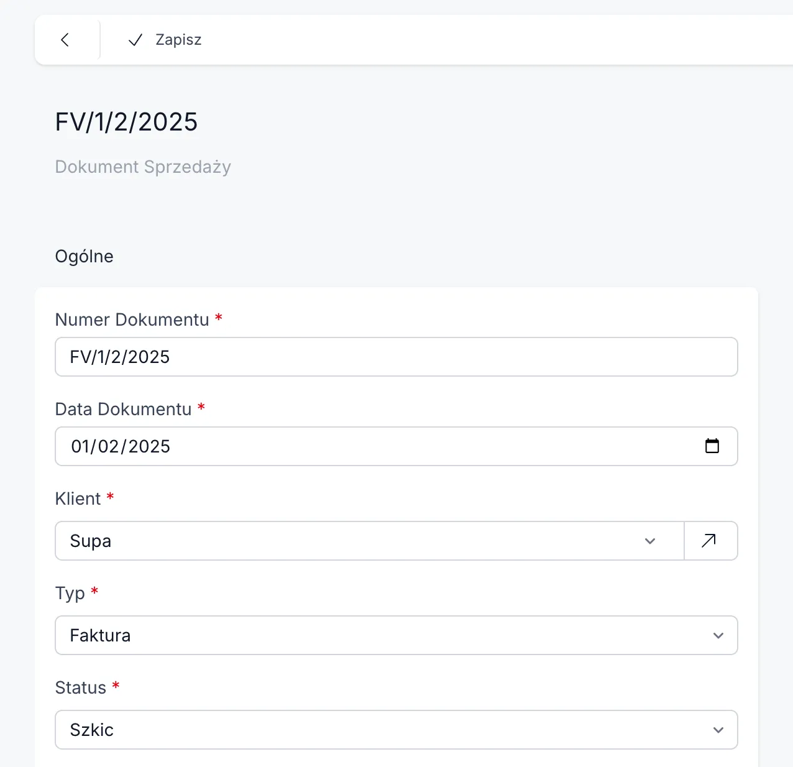Image resolution: width=793 pixels, height=767 pixels.
Task: Expand the Typ dropdown chevron
Action: pyautogui.click(x=718, y=635)
